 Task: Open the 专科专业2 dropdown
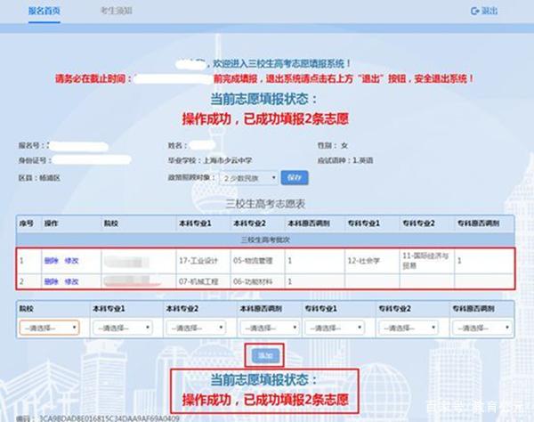point(409,327)
